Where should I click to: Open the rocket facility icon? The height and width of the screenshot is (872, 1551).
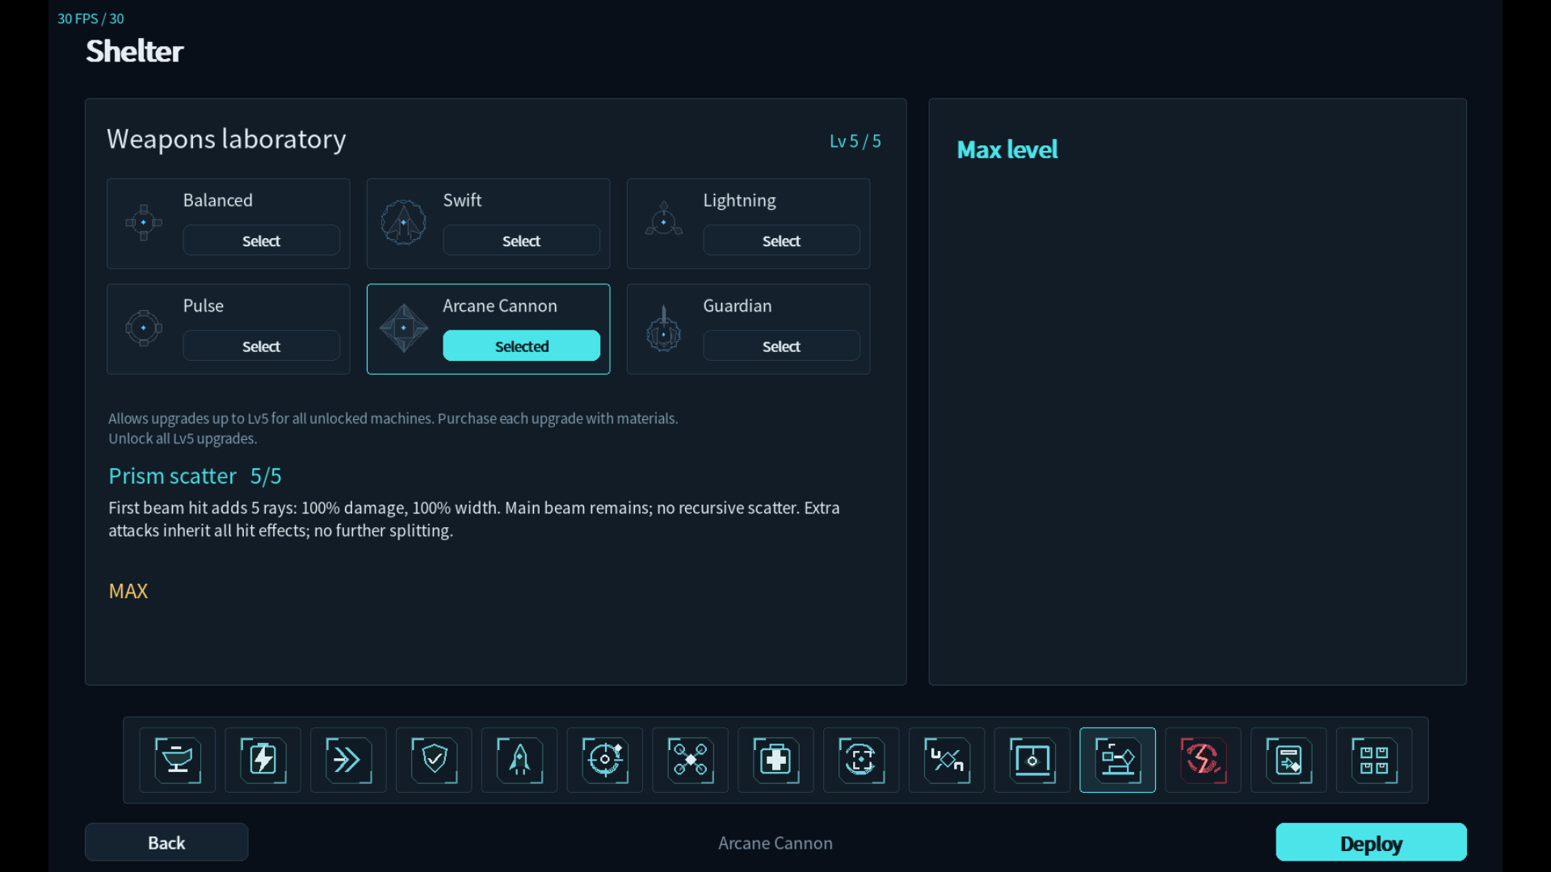point(519,760)
